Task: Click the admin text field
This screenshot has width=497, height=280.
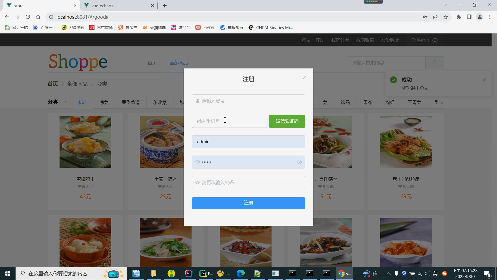Action: tap(248, 142)
